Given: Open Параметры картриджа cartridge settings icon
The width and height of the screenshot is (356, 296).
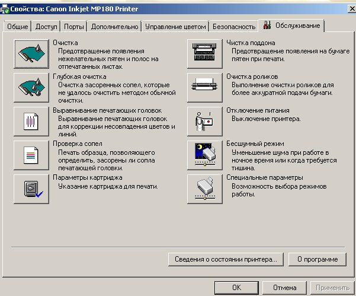Looking at the screenshot, I should 29,189.
